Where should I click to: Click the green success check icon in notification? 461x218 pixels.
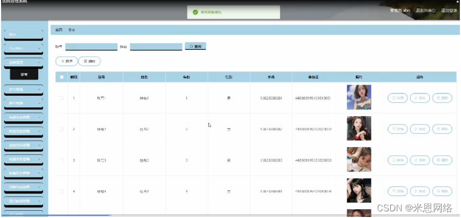[195, 12]
